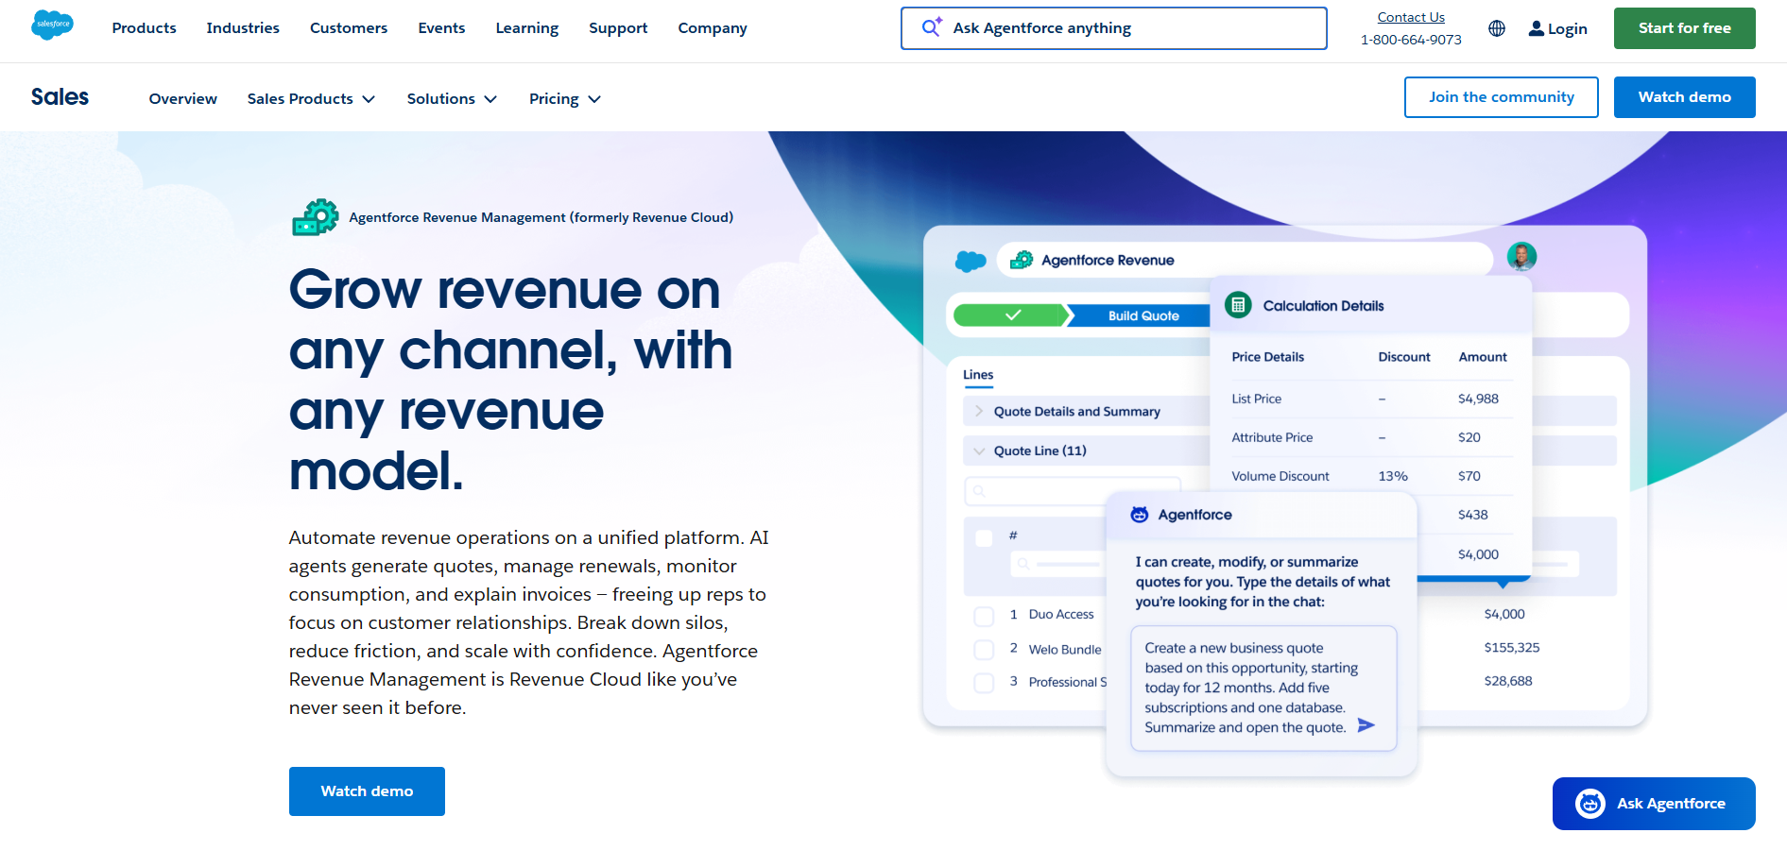Click the Login person icon
The width and height of the screenshot is (1787, 850).
pyautogui.click(x=1537, y=28)
